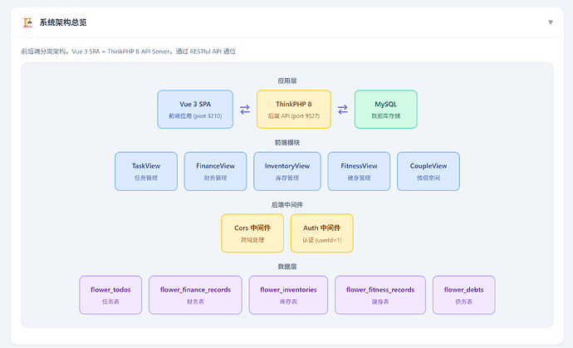
Task: Select the ThinkPHP 8 backend box
Action: tap(294, 110)
